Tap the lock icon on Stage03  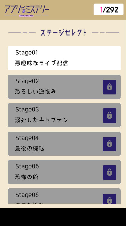pos(110,116)
